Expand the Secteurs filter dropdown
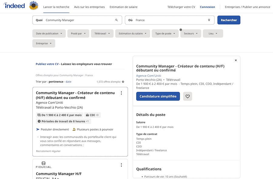273x179 pixels. point(191,34)
